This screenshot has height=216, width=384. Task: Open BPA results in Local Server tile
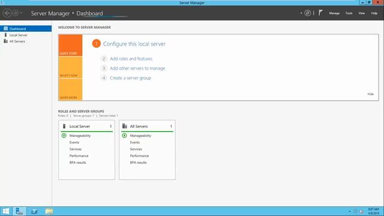[x=78, y=163]
